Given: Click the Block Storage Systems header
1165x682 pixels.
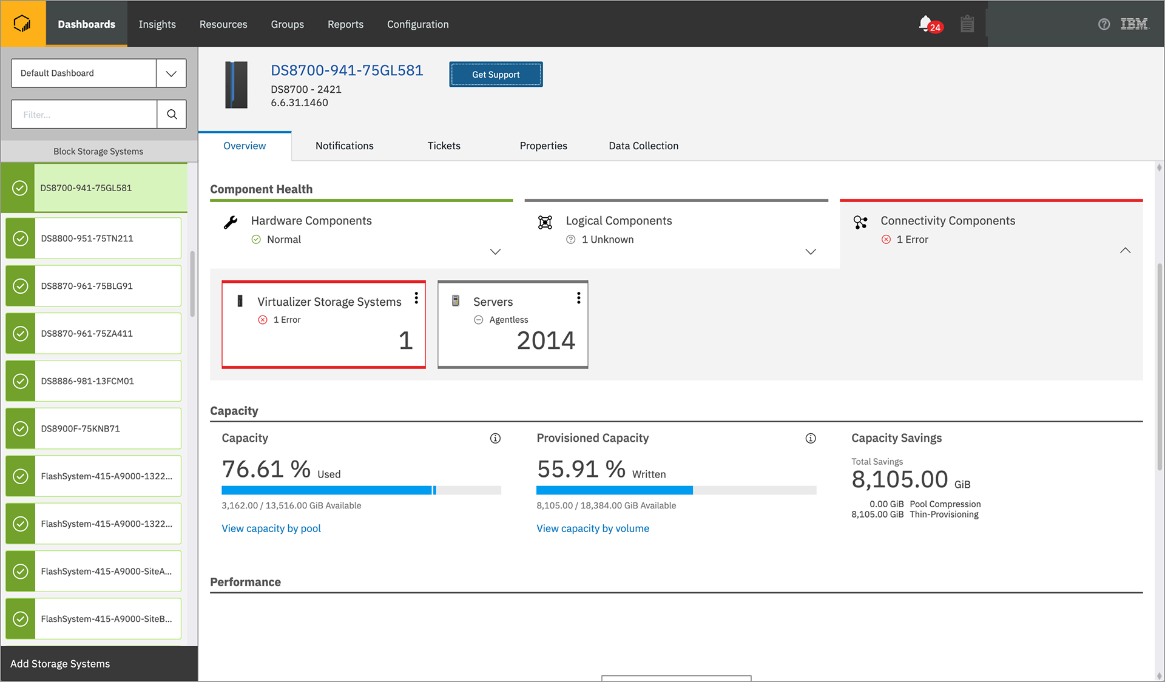Looking at the screenshot, I should tap(98, 151).
